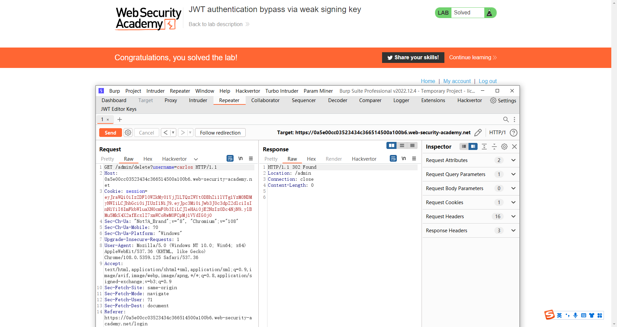Add a new Repeater tab with plus
617x327 pixels.
[x=120, y=119]
